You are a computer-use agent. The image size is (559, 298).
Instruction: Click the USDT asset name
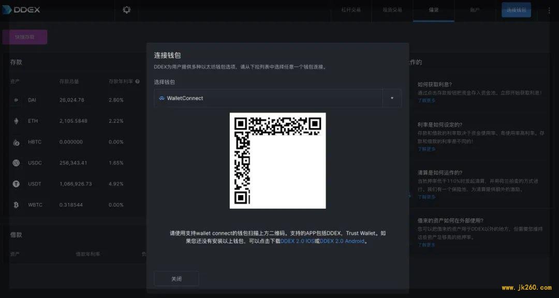click(x=35, y=184)
